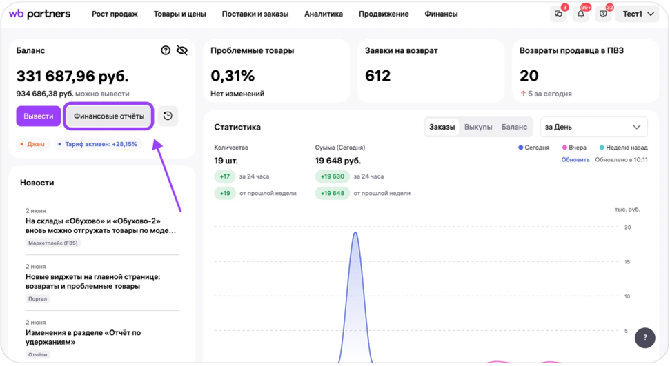Click the Вывести button

[39, 116]
